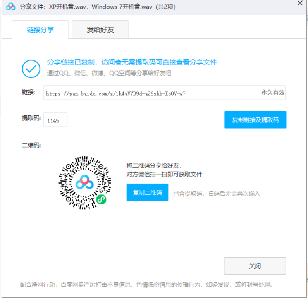
Task: Close the share dialog with the X
Action: [300, 3]
